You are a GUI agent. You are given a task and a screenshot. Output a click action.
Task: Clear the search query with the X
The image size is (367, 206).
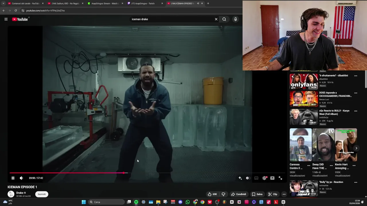click(x=216, y=19)
